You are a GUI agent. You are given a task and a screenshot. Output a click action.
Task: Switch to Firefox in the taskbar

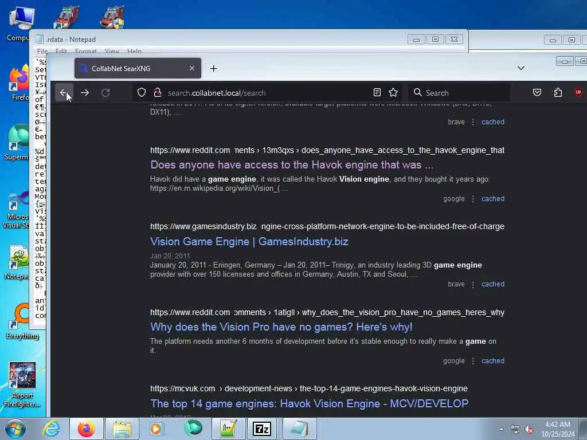tap(87, 429)
